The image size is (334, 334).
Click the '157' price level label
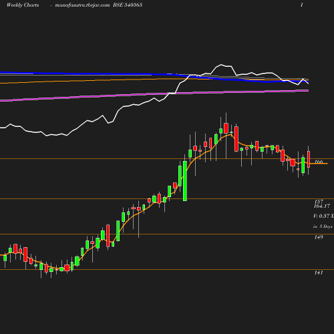pyautogui.click(x=319, y=201)
